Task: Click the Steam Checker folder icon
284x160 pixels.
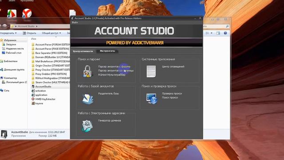Action: tap(33, 82)
